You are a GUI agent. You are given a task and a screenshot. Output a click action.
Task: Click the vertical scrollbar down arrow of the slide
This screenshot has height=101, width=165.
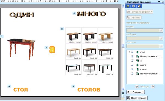pos(123,89)
